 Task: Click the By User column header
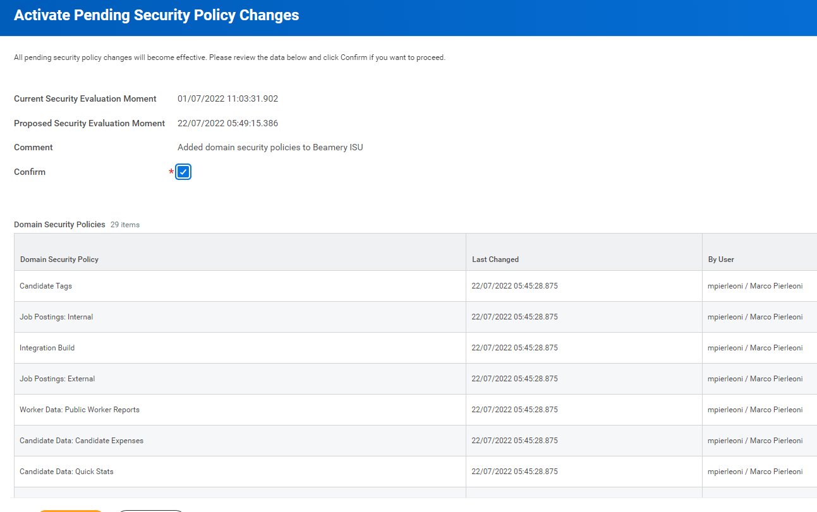click(721, 259)
